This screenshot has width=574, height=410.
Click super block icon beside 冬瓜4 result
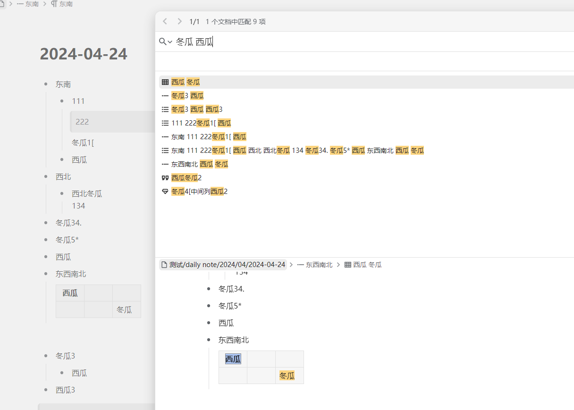click(x=165, y=192)
